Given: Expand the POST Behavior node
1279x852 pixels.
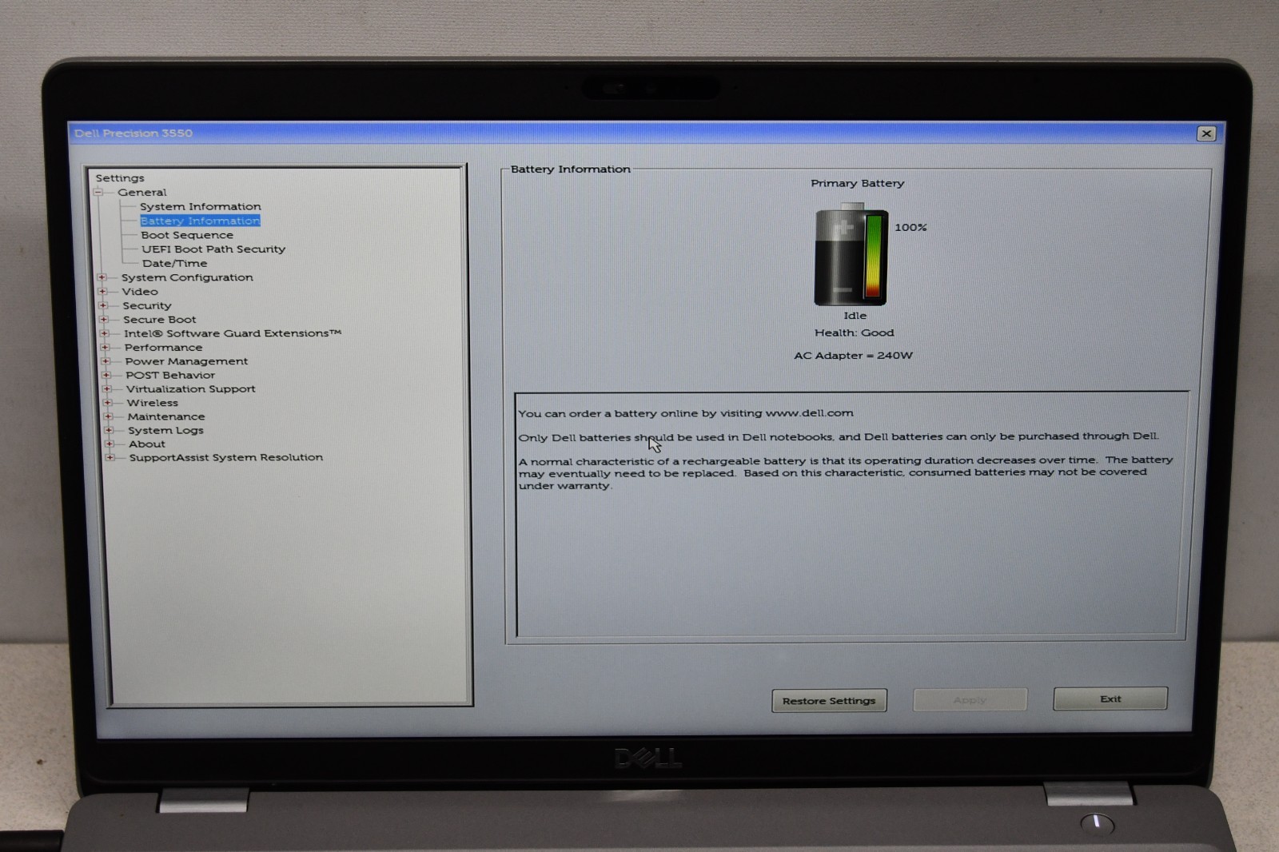Looking at the screenshot, I should 106,375.
